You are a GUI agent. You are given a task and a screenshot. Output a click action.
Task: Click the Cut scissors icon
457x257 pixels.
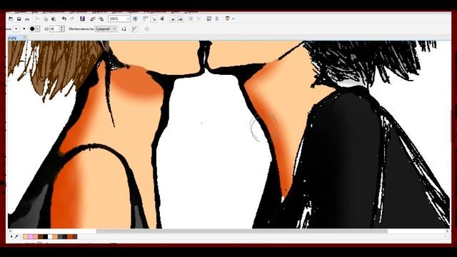coord(37,19)
